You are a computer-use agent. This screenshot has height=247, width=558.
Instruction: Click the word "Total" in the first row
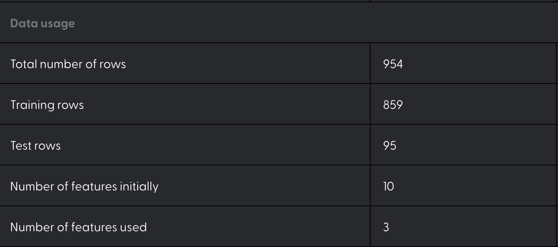click(23, 64)
